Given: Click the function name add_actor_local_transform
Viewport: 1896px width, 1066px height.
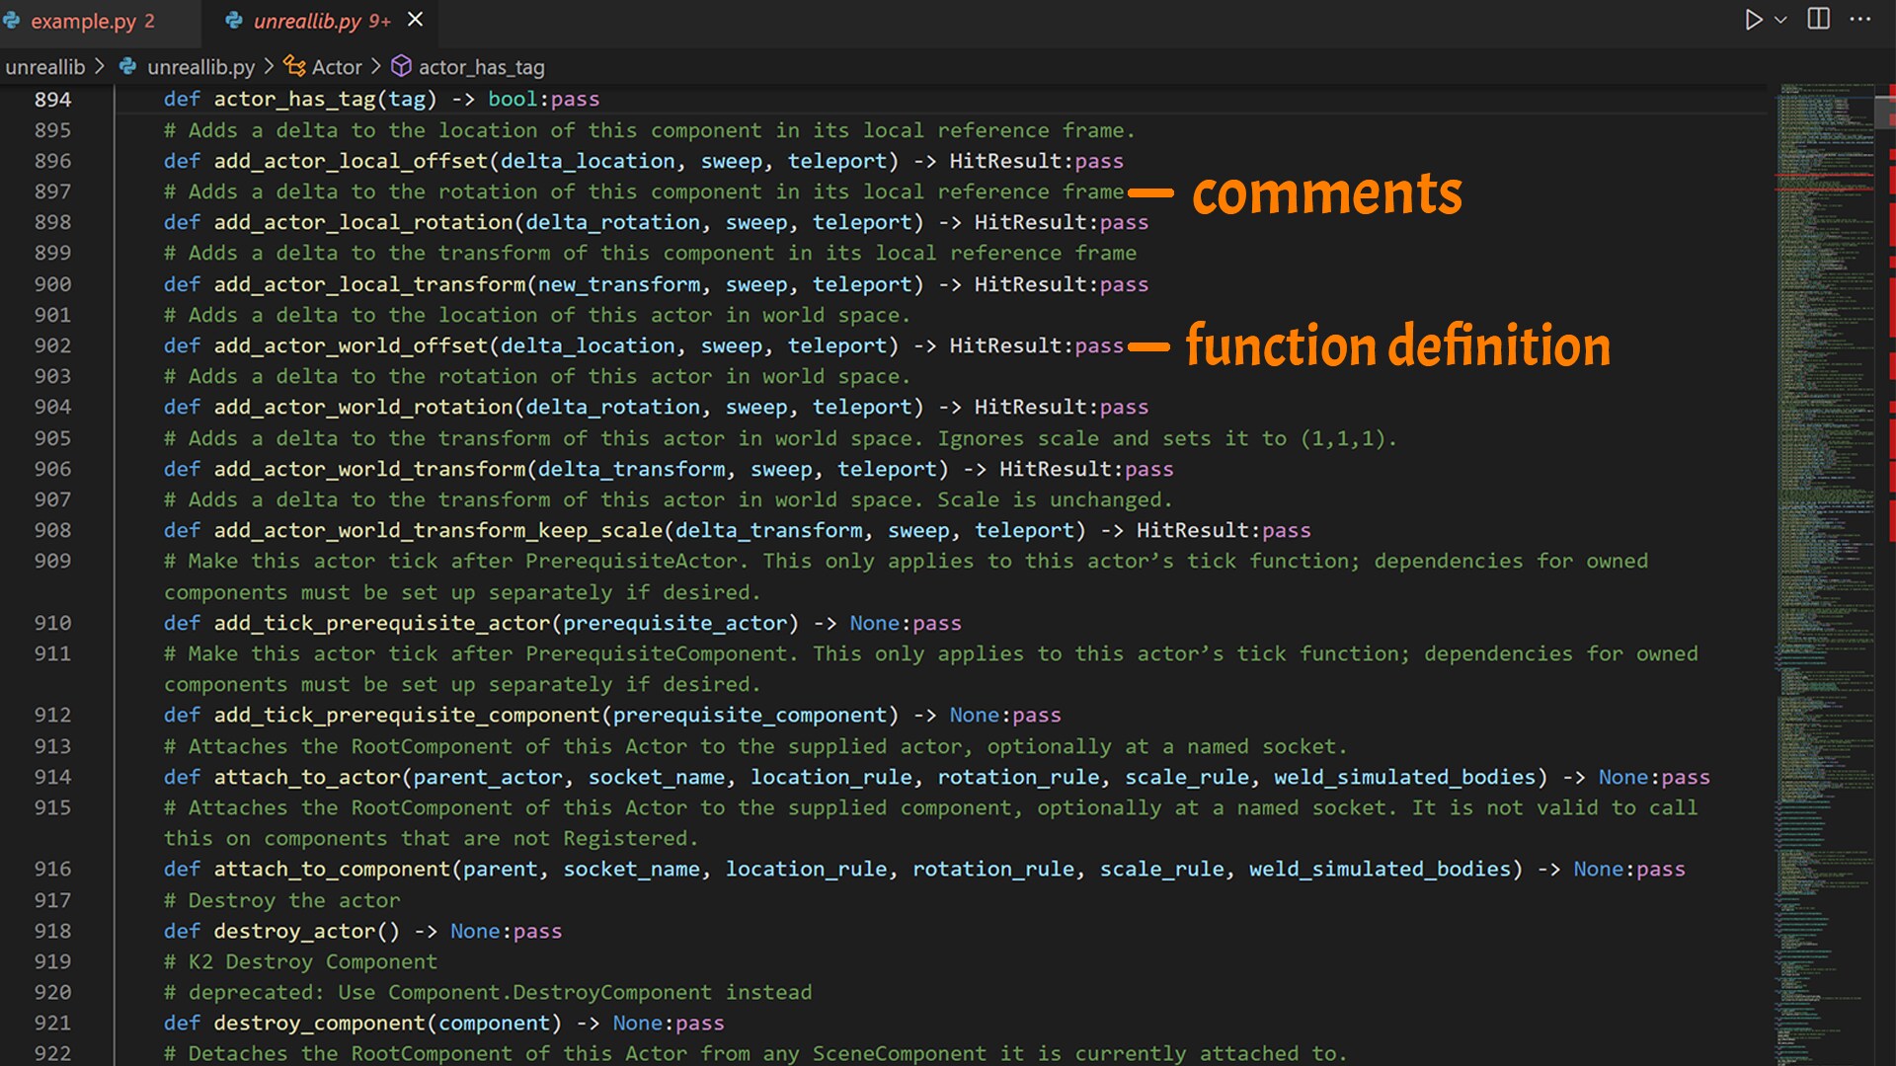Looking at the screenshot, I should 369,284.
